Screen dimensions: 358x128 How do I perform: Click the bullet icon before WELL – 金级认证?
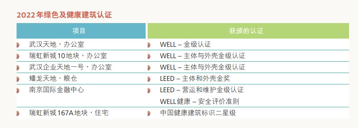pyautogui.click(x=149, y=45)
